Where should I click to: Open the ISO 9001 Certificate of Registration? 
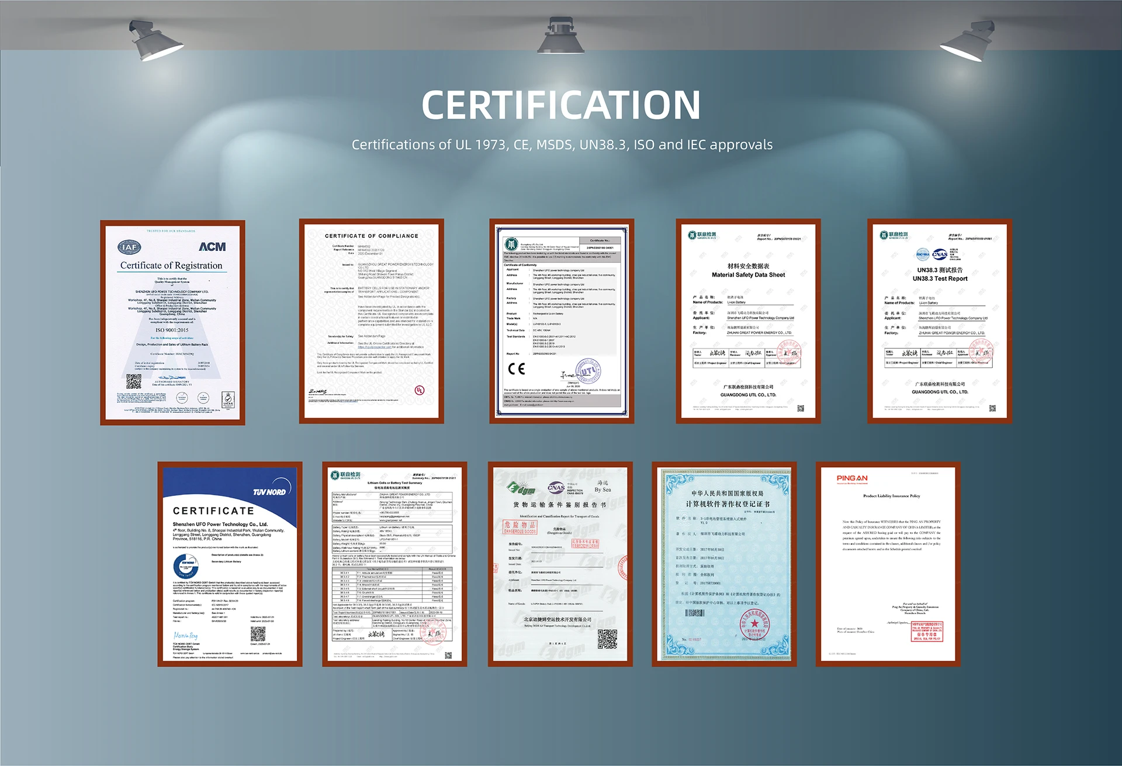[172, 323]
